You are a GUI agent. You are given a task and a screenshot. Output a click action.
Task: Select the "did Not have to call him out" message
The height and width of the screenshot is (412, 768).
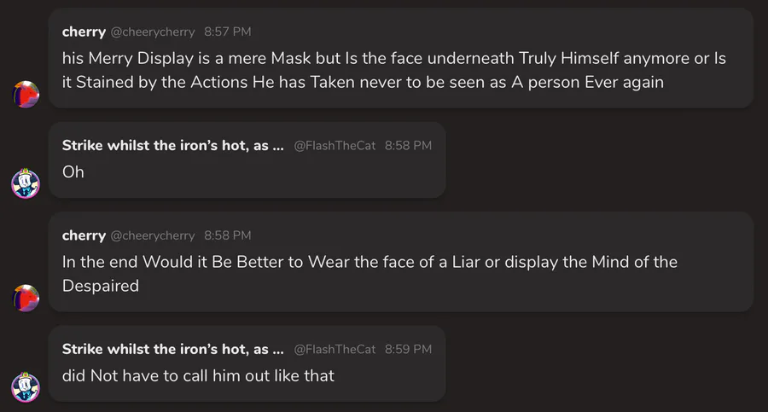[x=198, y=375]
